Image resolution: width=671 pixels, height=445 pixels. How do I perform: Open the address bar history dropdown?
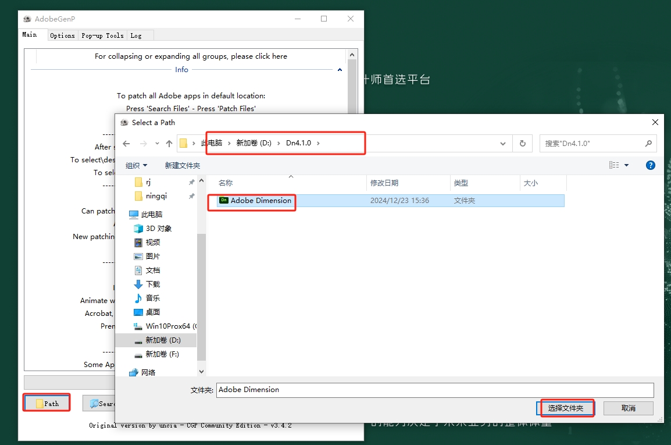(x=502, y=143)
